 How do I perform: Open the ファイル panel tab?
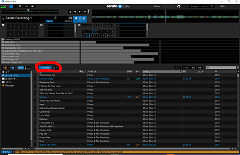pyautogui.click(x=177, y=68)
